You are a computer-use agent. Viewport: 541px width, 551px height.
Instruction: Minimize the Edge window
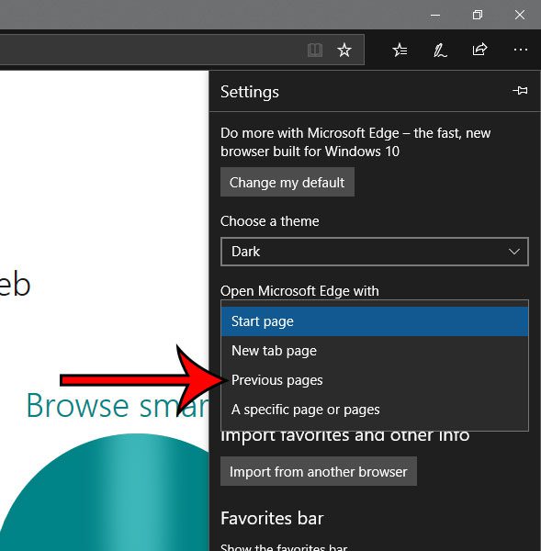coord(435,15)
